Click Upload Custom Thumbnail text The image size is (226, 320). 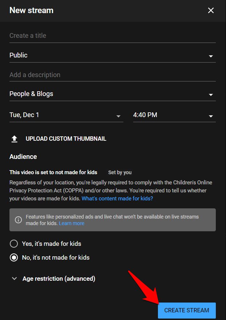click(66, 139)
